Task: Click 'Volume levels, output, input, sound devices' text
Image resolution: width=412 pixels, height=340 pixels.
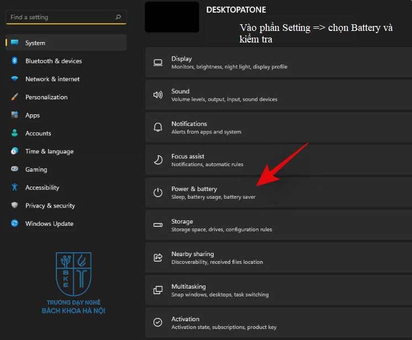Action: pos(224,99)
